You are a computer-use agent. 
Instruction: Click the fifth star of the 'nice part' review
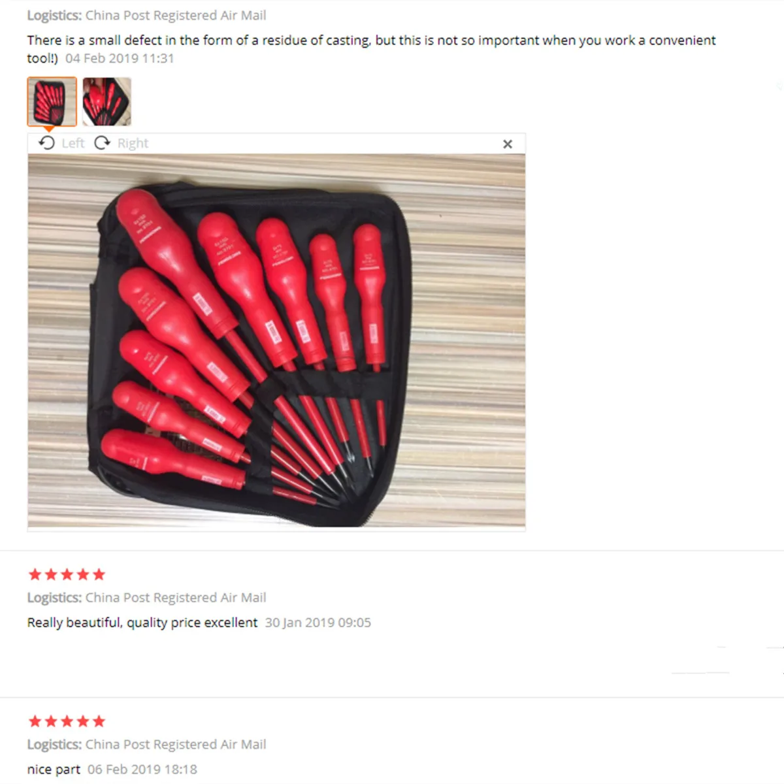click(x=99, y=721)
